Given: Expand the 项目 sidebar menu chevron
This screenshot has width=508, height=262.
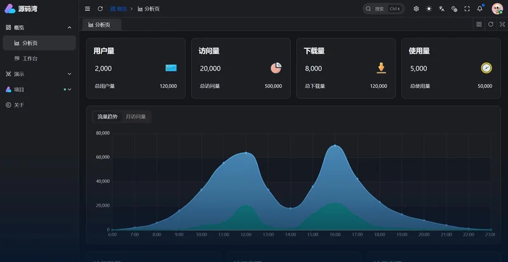Looking at the screenshot, I should [x=69, y=89].
